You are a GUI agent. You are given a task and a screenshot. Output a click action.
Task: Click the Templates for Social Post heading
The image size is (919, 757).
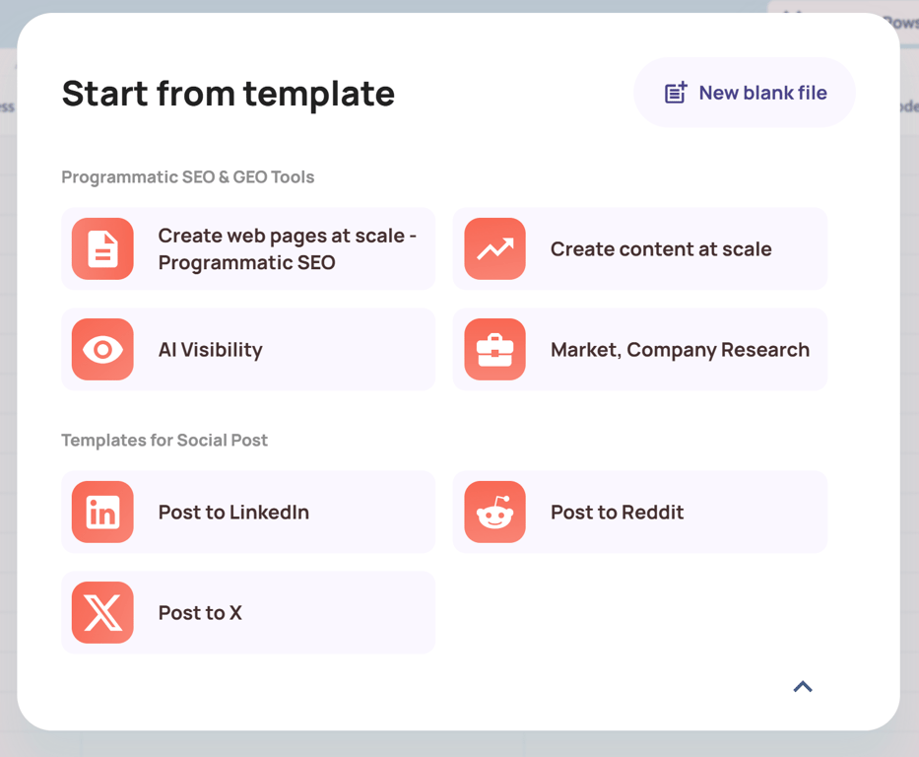[x=164, y=441]
